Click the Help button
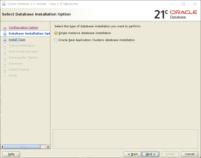The image size is (201, 158). point(11,154)
